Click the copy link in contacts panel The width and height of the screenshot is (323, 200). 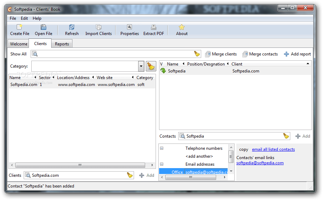[x=244, y=149]
